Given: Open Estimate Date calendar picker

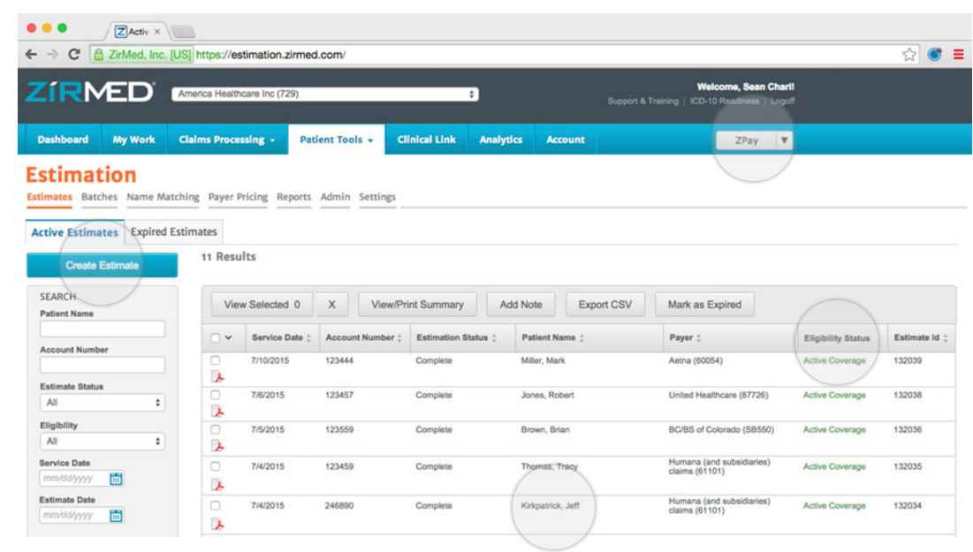Looking at the screenshot, I should coord(116,516).
